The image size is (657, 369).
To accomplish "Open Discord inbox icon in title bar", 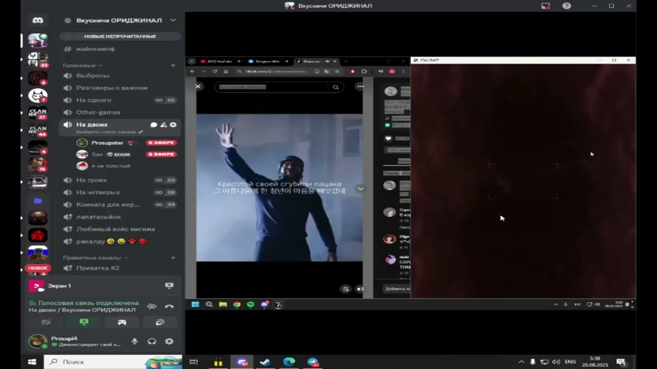I will point(546,6).
